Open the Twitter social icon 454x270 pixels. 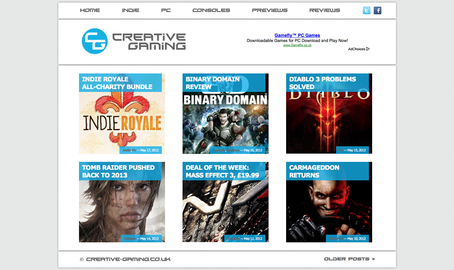click(366, 11)
